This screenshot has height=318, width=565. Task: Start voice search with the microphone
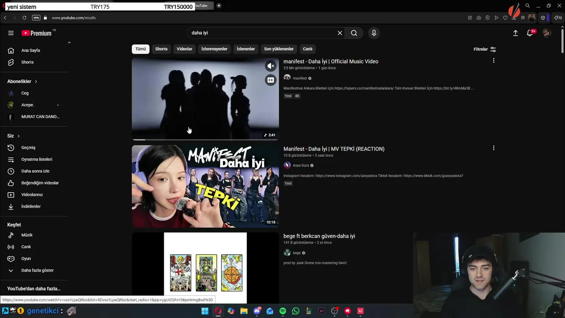[x=374, y=33]
